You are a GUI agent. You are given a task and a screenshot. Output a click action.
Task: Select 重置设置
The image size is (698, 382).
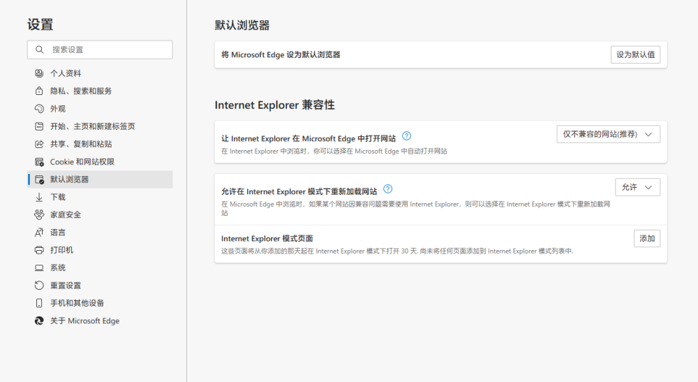point(100,286)
